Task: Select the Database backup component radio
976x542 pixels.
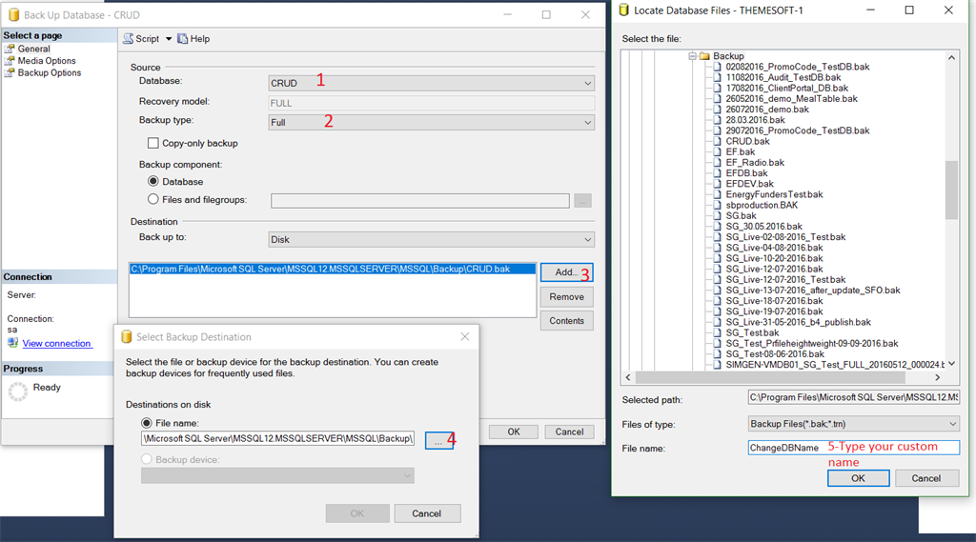Action: [x=153, y=181]
